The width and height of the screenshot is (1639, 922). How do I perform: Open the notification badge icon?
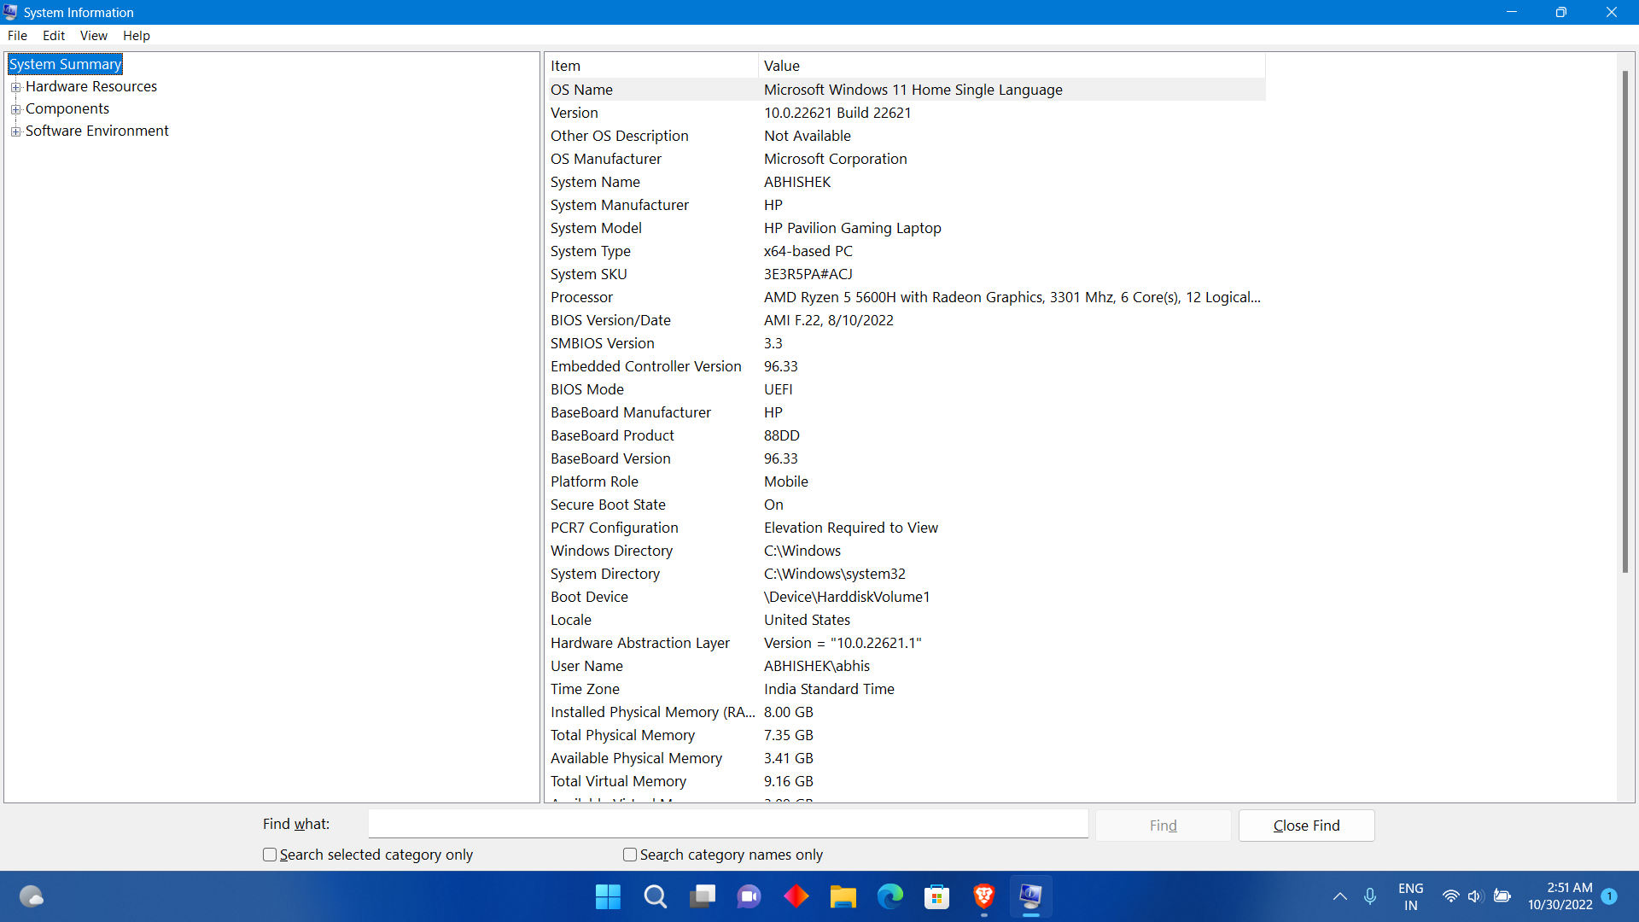(x=1609, y=896)
